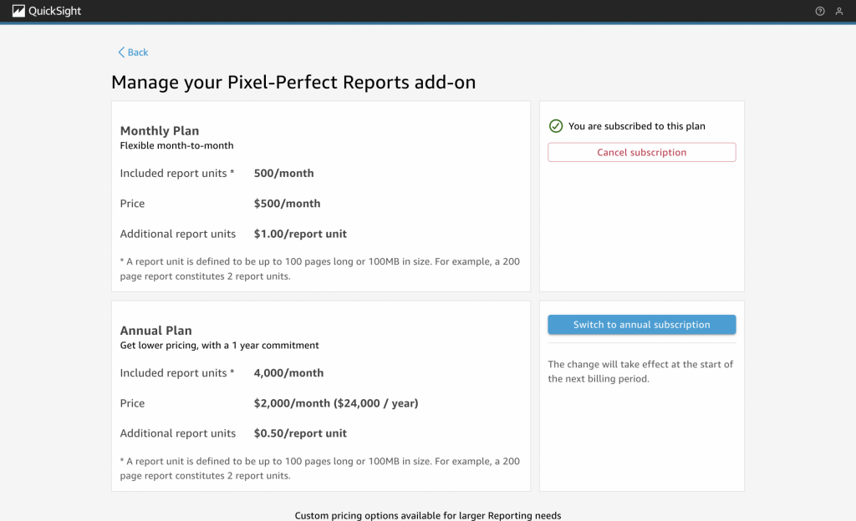Click the back chevron arrow

tap(121, 53)
